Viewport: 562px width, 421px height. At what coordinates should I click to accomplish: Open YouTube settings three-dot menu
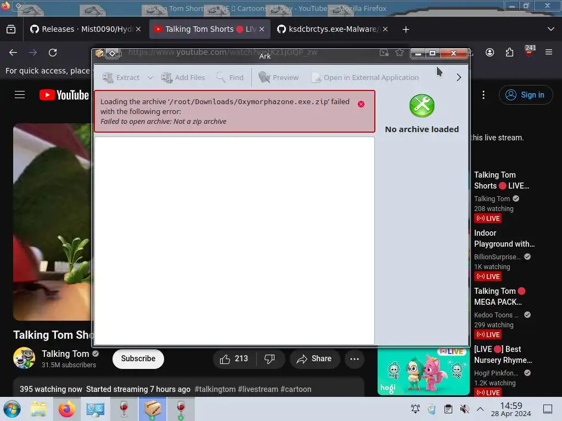coord(484,95)
